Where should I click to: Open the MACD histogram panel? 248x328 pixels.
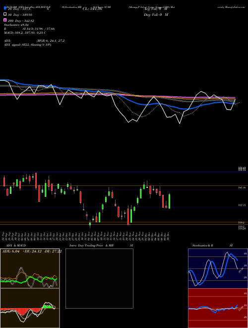[x=30, y=308]
